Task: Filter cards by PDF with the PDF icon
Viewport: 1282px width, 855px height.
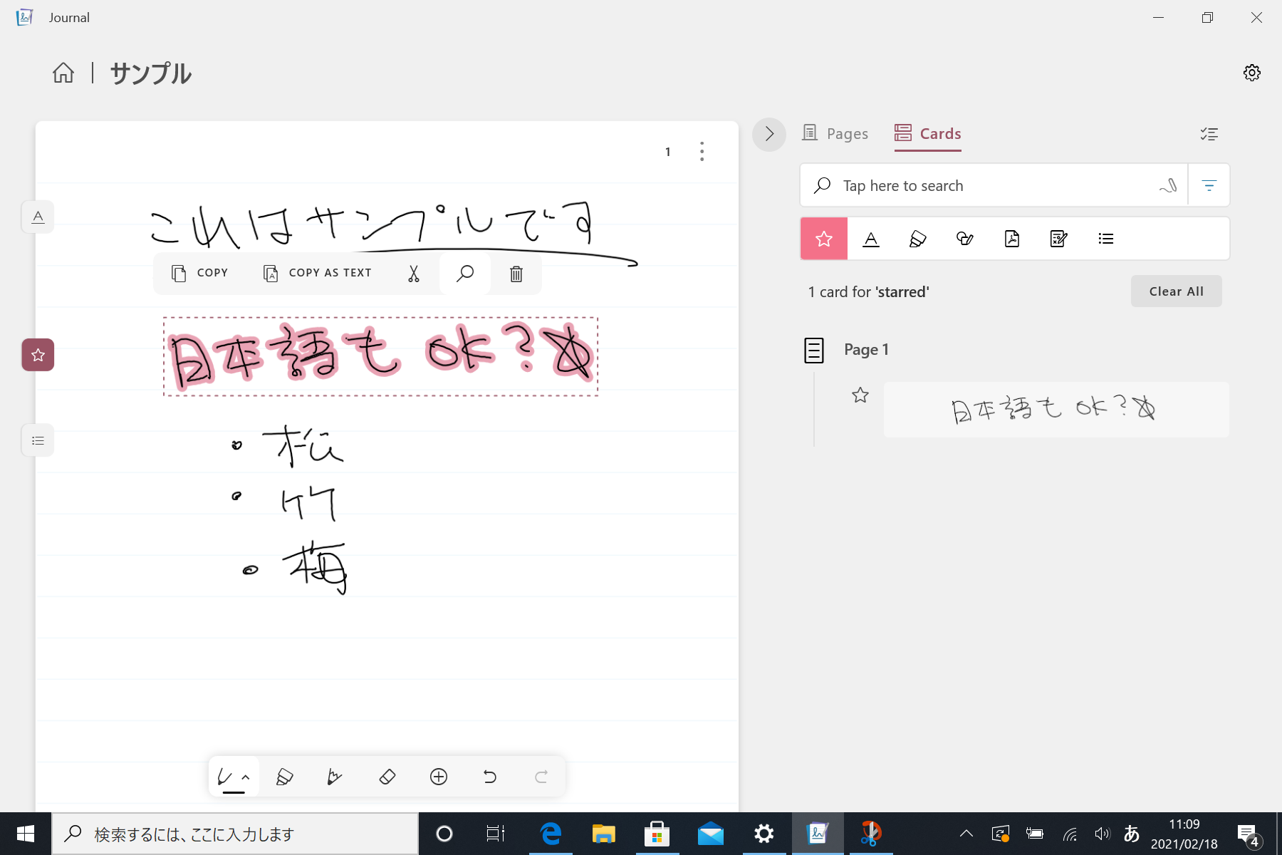Action: tap(1011, 239)
